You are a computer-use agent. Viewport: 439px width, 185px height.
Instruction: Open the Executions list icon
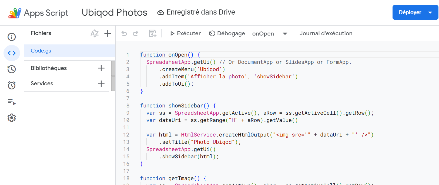12,102
